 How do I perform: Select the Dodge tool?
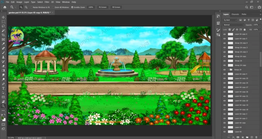point(3,79)
